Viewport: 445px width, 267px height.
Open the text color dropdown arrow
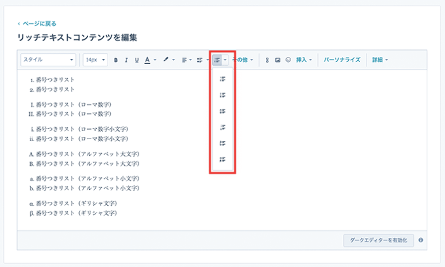155,60
